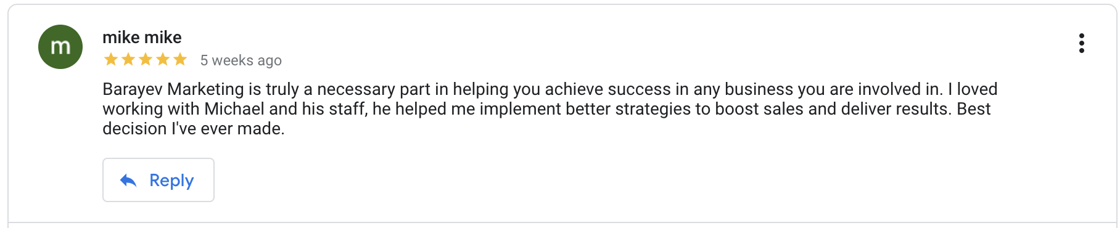This screenshot has width=1120, height=228.
Task: Click the blue reply arrow icon
Action: tap(128, 180)
